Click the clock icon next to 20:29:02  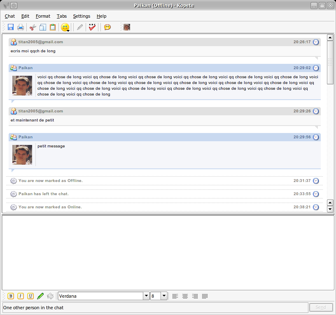point(316,68)
